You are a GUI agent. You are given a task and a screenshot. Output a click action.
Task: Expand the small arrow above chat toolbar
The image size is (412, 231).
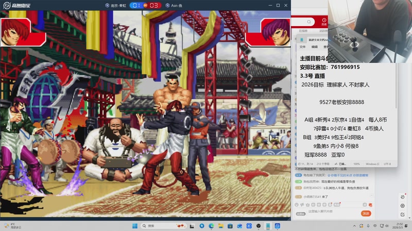click(x=371, y=196)
